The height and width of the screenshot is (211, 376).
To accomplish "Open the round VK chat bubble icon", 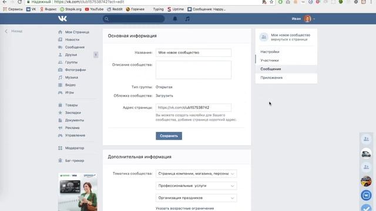I will [x=366, y=195].
